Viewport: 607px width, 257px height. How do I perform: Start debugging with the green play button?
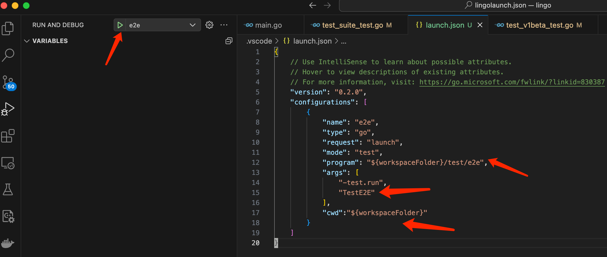click(120, 25)
